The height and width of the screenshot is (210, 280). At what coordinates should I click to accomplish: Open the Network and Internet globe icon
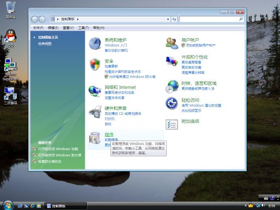(x=95, y=91)
